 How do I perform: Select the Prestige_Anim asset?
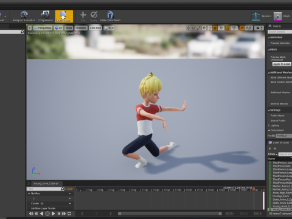(280, 196)
